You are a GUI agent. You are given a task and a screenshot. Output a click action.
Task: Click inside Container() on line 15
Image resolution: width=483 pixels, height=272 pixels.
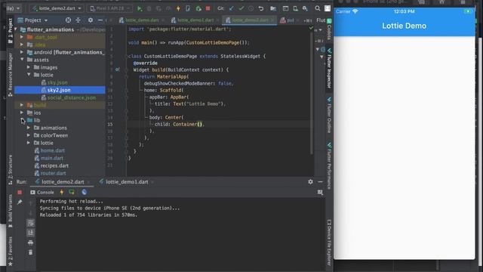coord(199,124)
